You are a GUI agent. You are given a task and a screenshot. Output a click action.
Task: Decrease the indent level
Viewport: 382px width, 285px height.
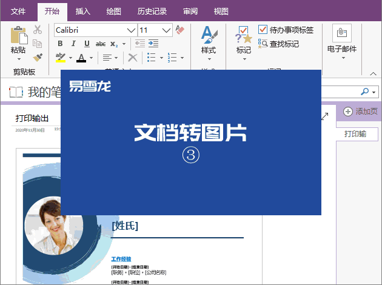point(140,44)
